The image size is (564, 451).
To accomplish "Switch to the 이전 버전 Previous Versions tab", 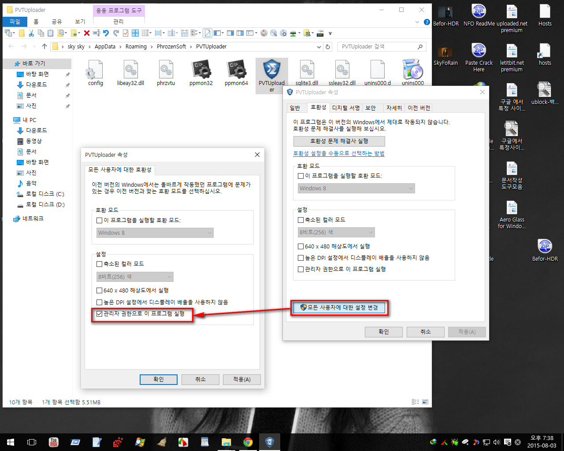I will (x=419, y=108).
